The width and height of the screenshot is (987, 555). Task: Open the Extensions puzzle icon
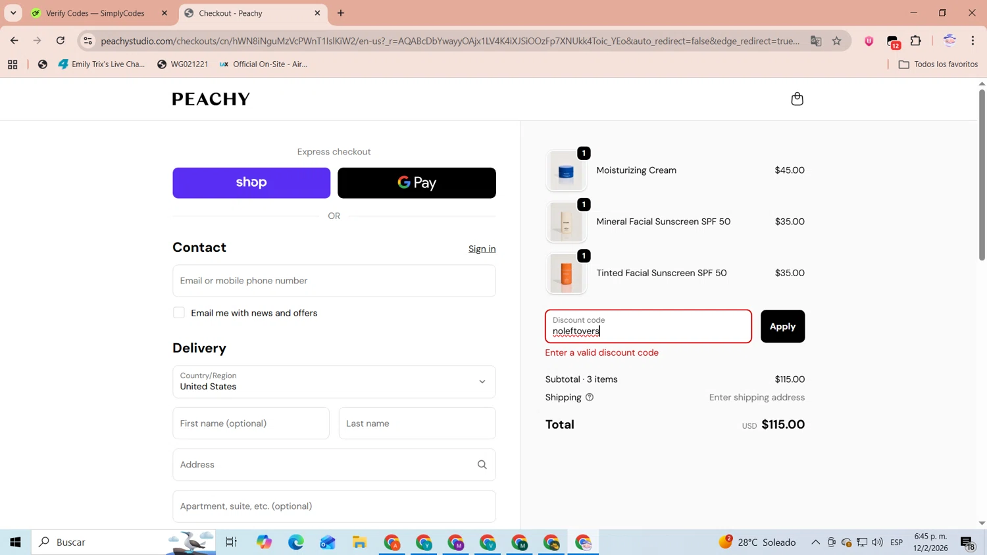(916, 41)
